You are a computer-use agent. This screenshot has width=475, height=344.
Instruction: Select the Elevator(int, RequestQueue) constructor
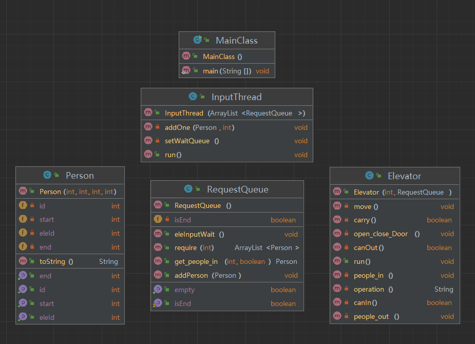[395, 192]
